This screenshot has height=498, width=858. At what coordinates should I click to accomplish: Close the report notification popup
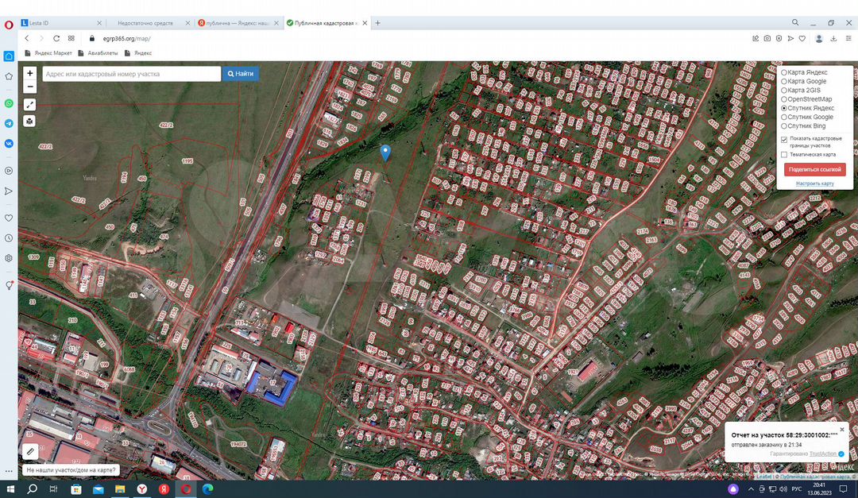(x=842, y=430)
